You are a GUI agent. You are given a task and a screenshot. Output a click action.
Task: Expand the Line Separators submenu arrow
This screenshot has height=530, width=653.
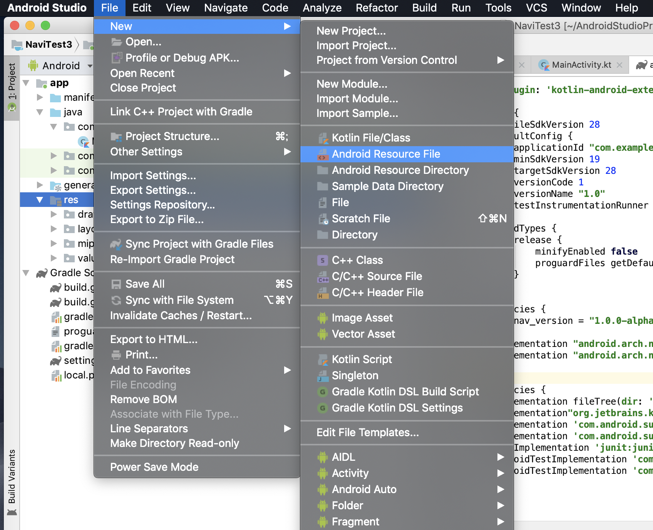tap(287, 428)
